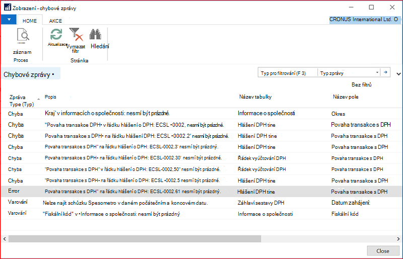Switch to the AKCE ribbon tab

pyautogui.click(x=55, y=21)
